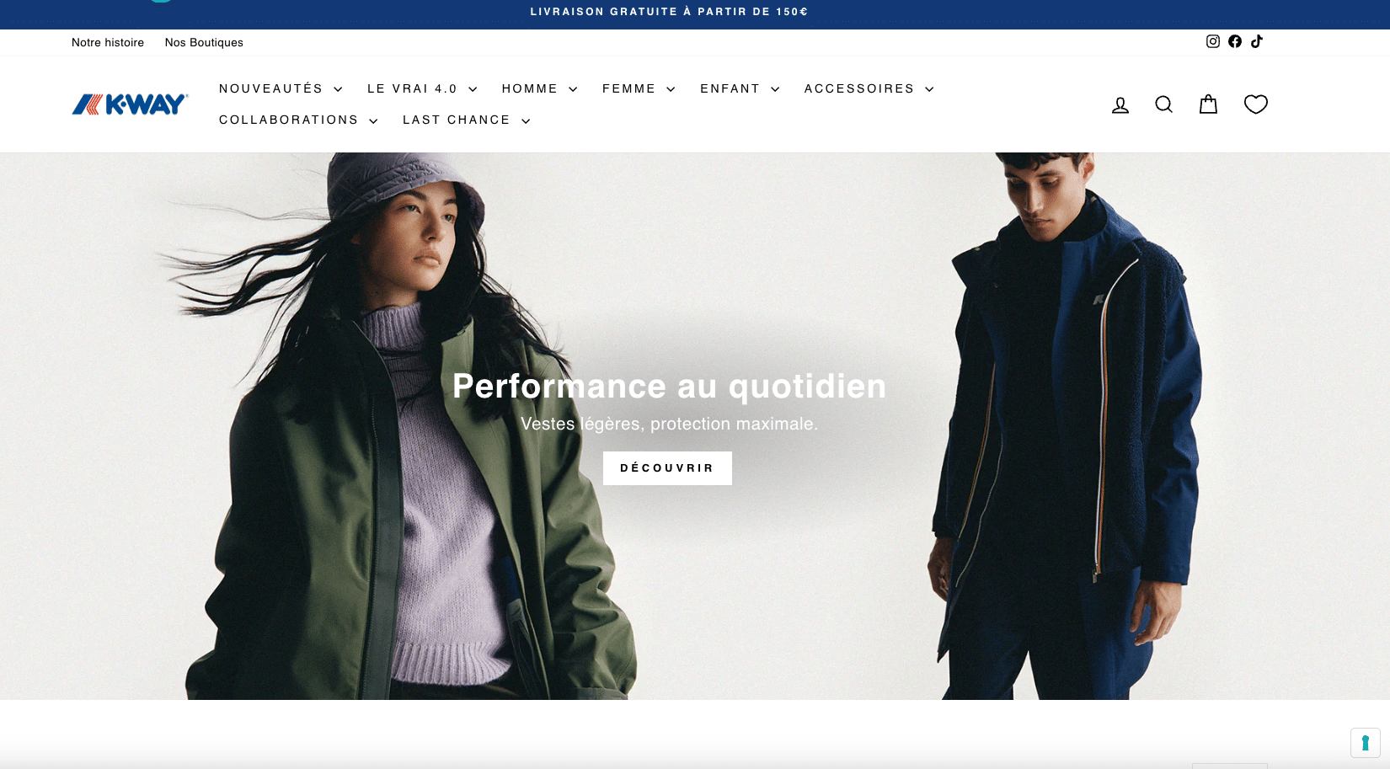Screen dimensions: 1390x769
Task: Open the Collaborations menu
Action: [x=298, y=120]
